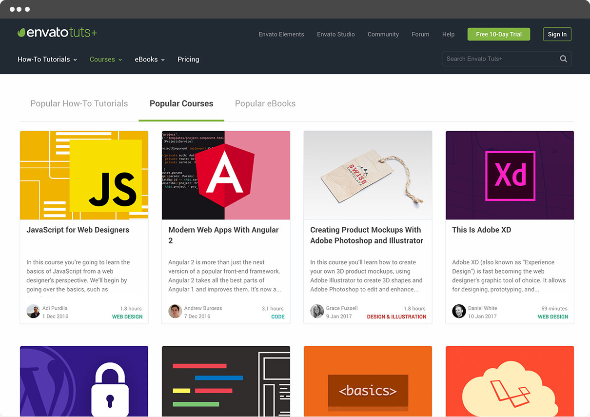Select the DESIGN & ILLUSTRATION category tag

pyautogui.click(x=396, y=317)
